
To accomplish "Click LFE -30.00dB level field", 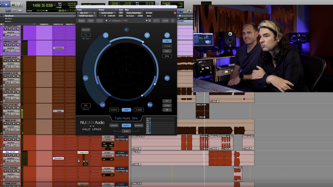I will pyautogui.click(x=167, y=46).
